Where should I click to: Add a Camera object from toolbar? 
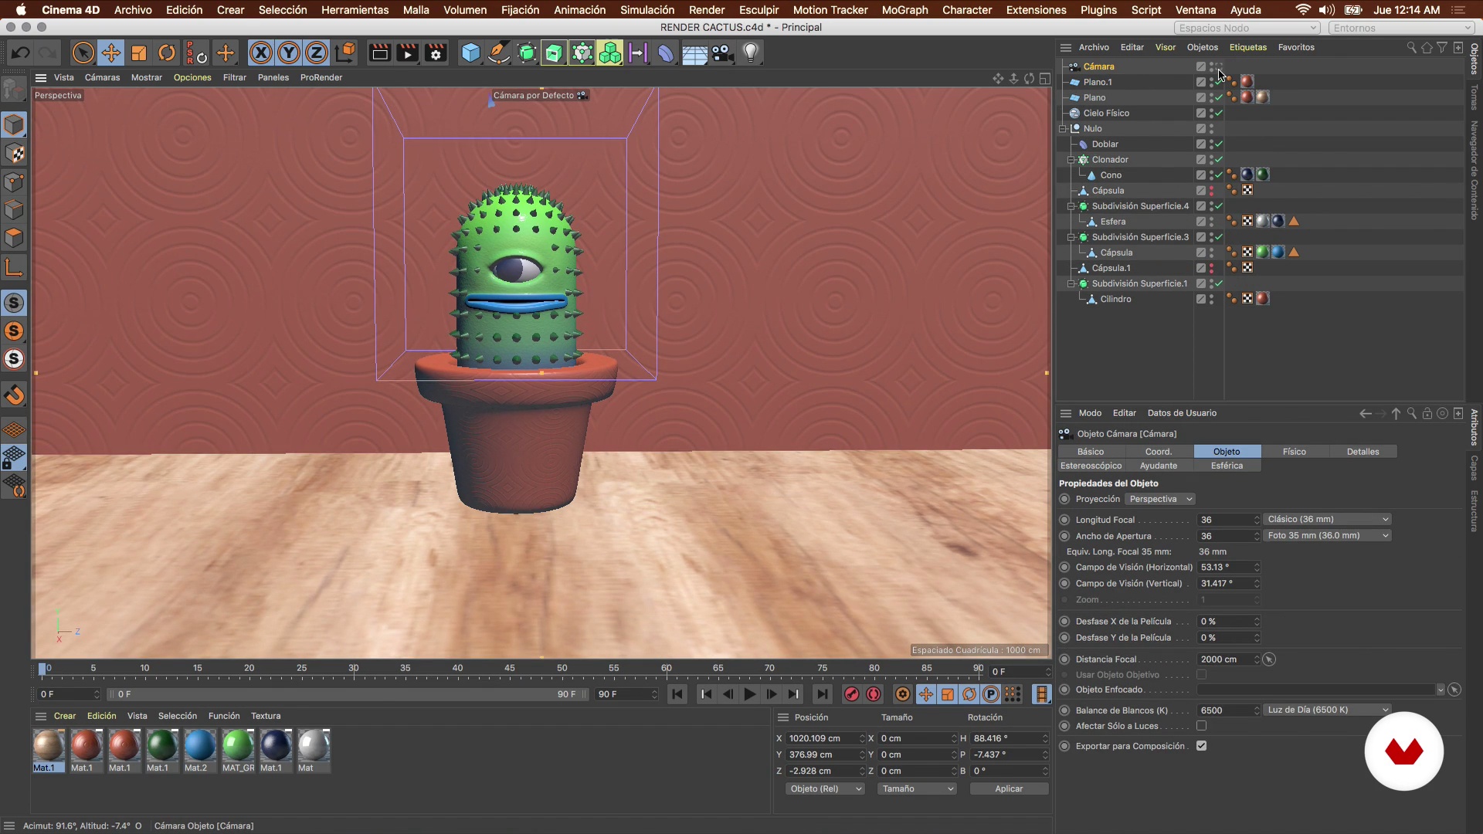[x=722, y=53]
